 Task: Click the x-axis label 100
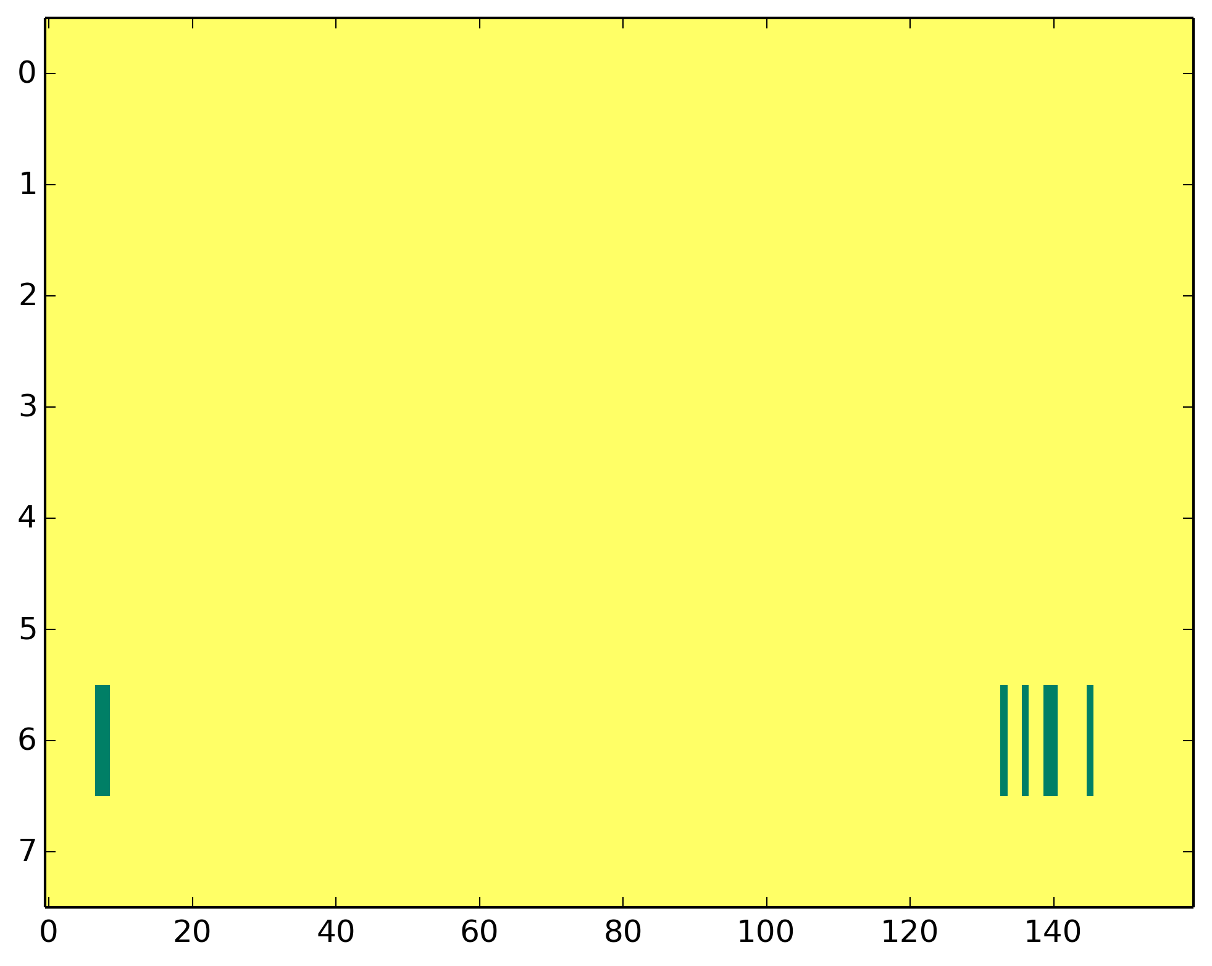tap(766, 933)
